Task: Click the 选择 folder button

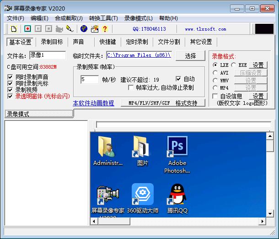Action: pyautogui.click(x=190, y=56)
